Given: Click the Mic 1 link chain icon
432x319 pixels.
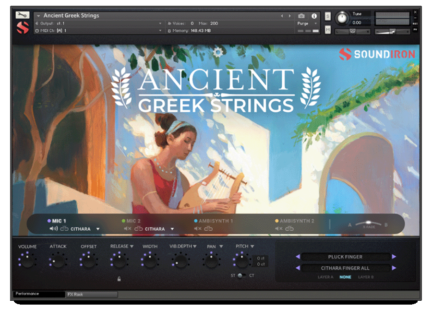Looking at the screenshot, I should [64, 228].
